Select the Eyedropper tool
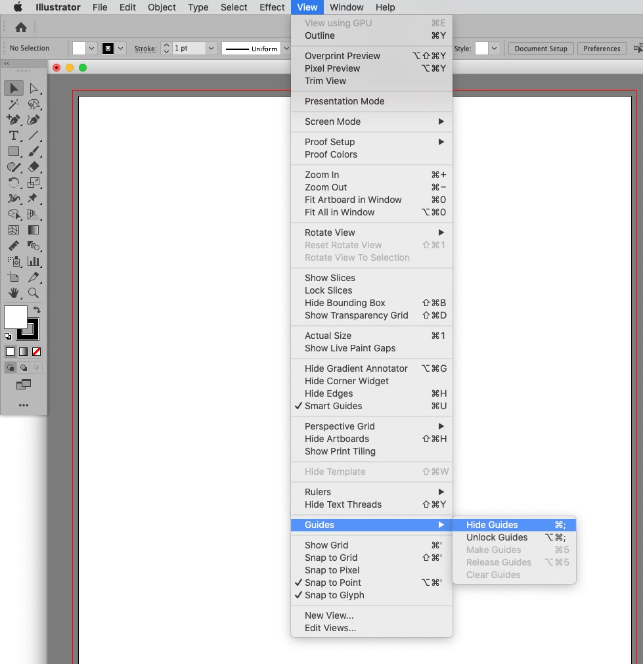This screenshot has height=664, width=643. [14, 246]
